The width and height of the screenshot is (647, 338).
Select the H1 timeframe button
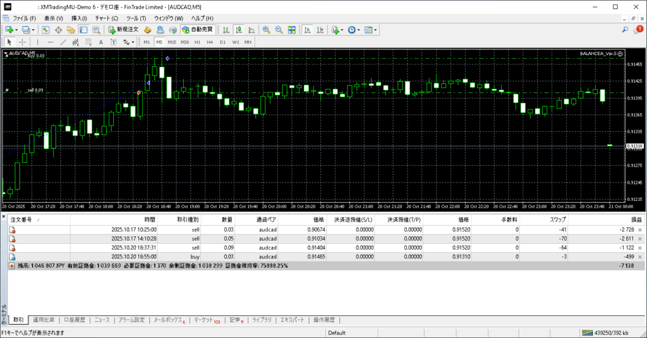click(197, 42)
